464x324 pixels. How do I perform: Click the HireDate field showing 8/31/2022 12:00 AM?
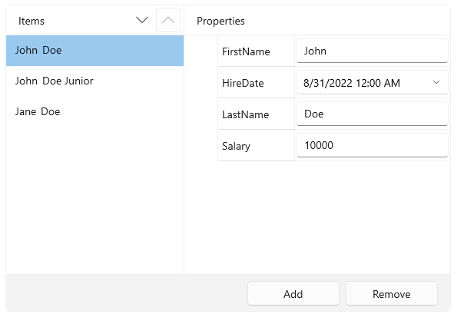click(372, 82)
